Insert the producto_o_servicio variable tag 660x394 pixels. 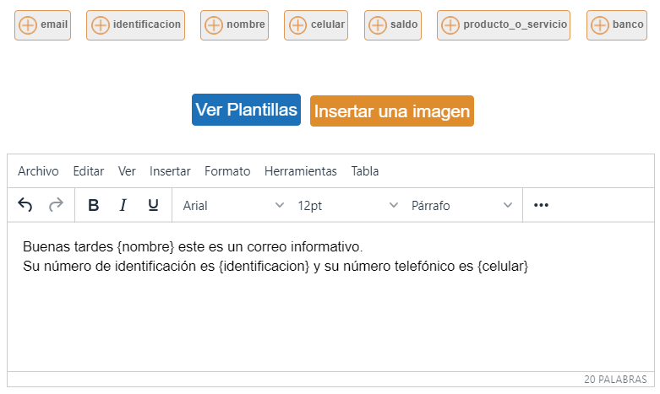click(x=504, y=25)
